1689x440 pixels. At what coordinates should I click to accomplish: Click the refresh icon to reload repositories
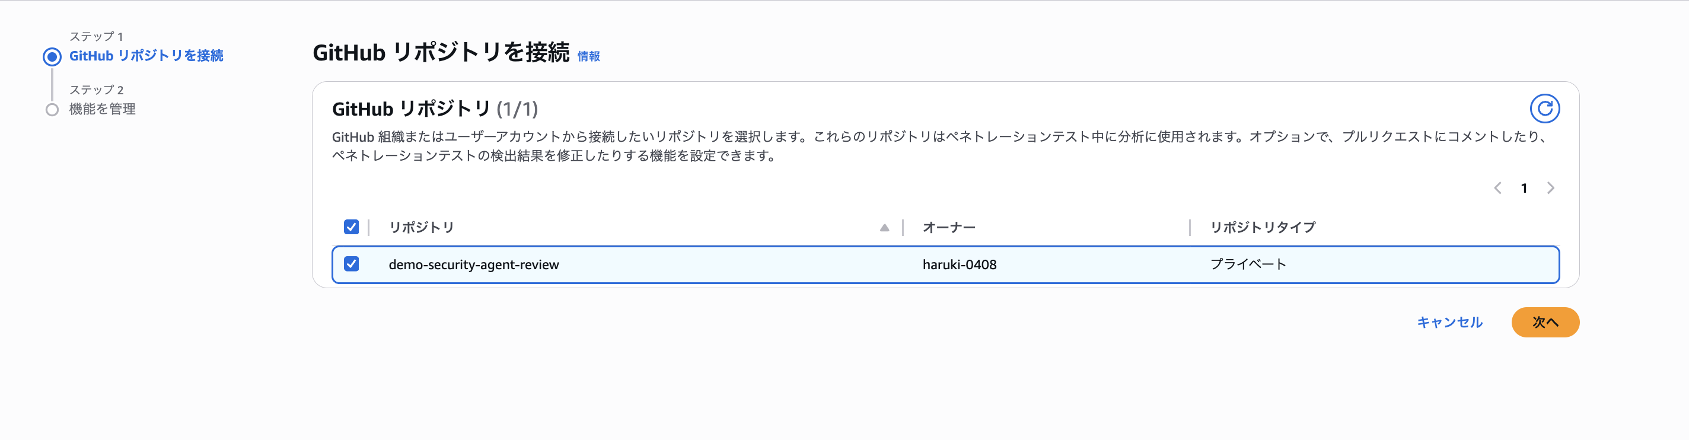point(1546,108)
